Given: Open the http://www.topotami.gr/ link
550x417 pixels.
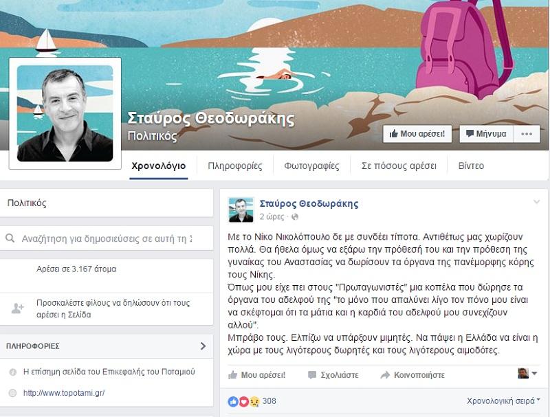Looking at the screenshot, I should click(x=64, y=393).
